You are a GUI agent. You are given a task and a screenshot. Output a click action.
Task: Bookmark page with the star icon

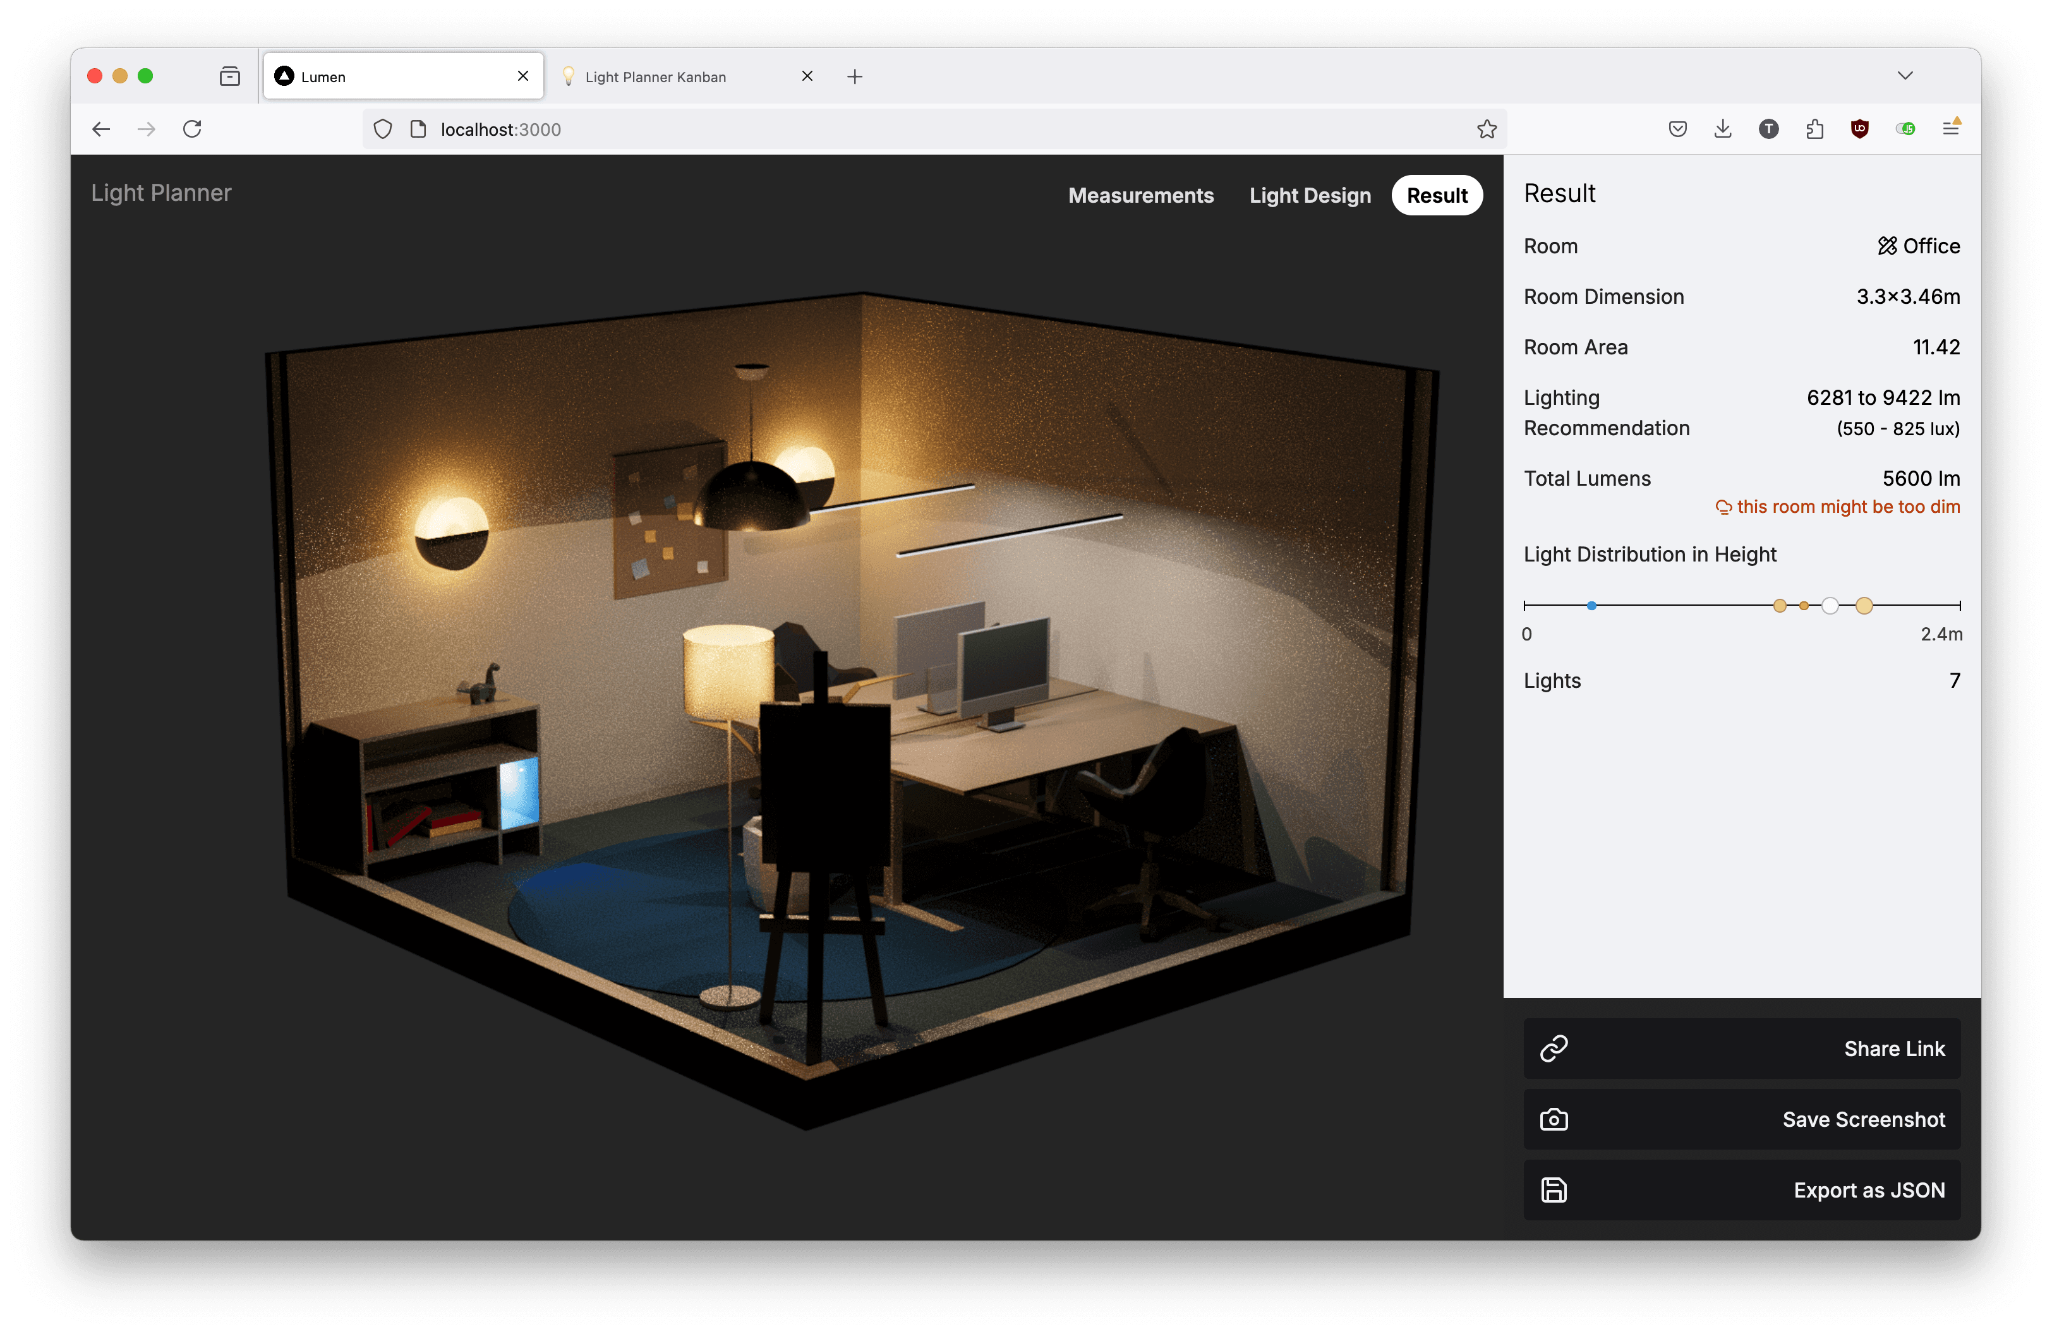pyautogui.click(x=1487, y=129)
